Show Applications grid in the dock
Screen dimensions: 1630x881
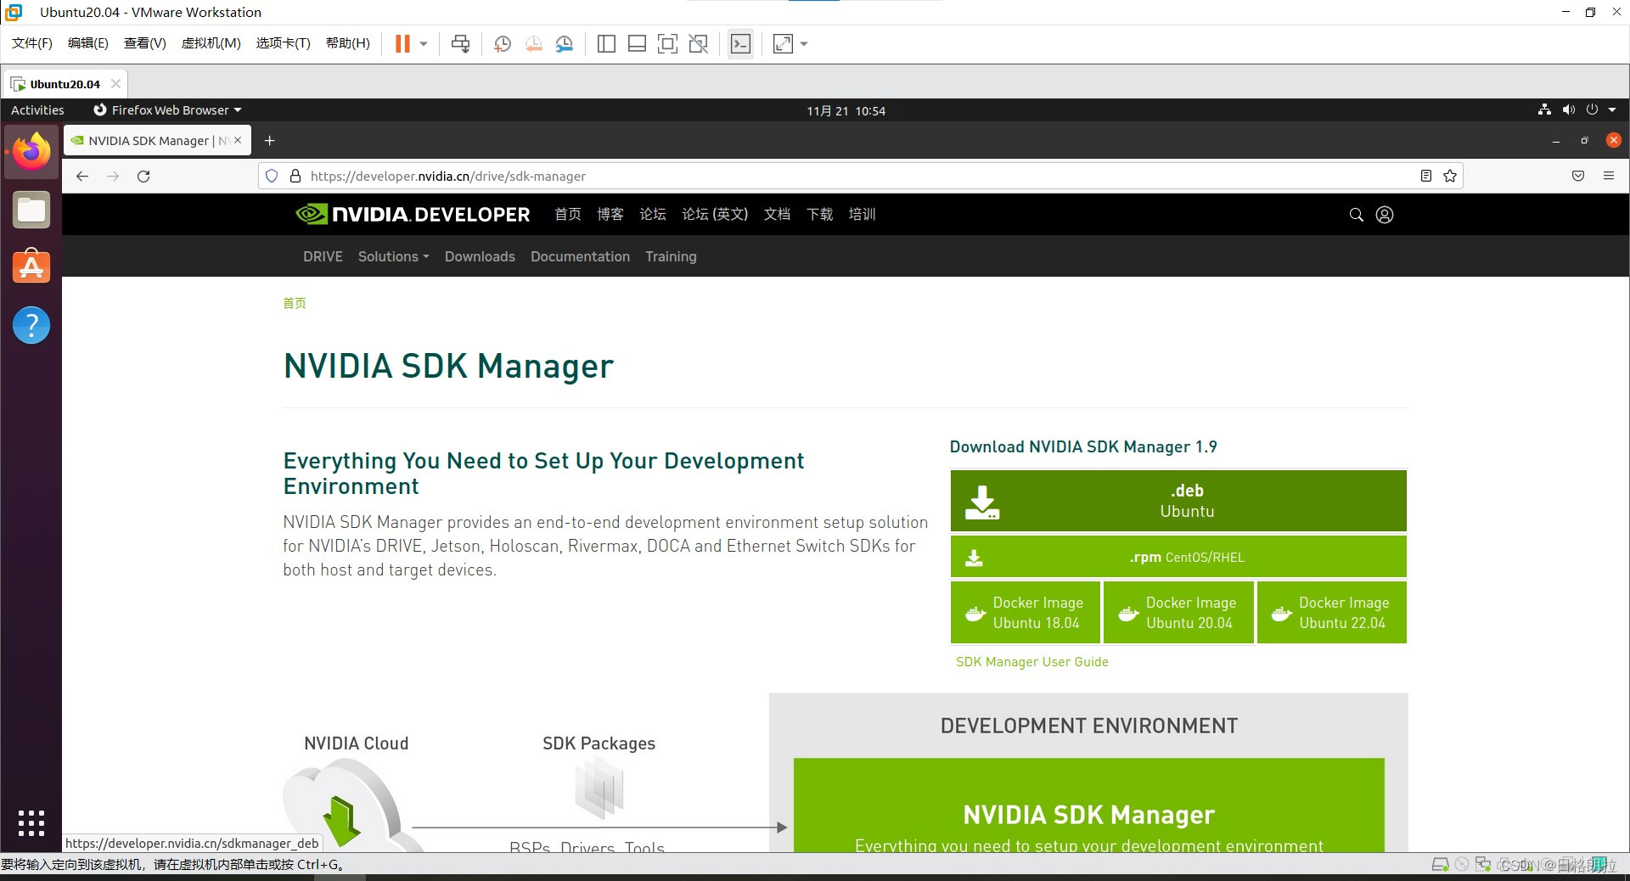[31, 823]
